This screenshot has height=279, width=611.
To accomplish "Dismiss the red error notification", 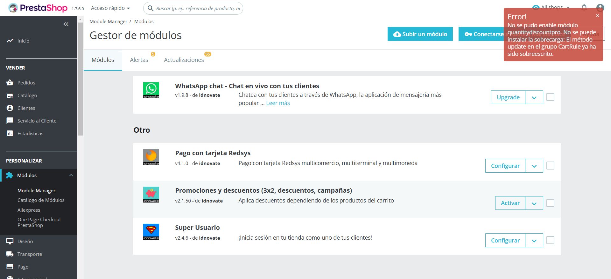I will coord(597,16).
